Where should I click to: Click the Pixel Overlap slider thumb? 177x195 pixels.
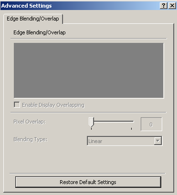click(x=91, y=122)
